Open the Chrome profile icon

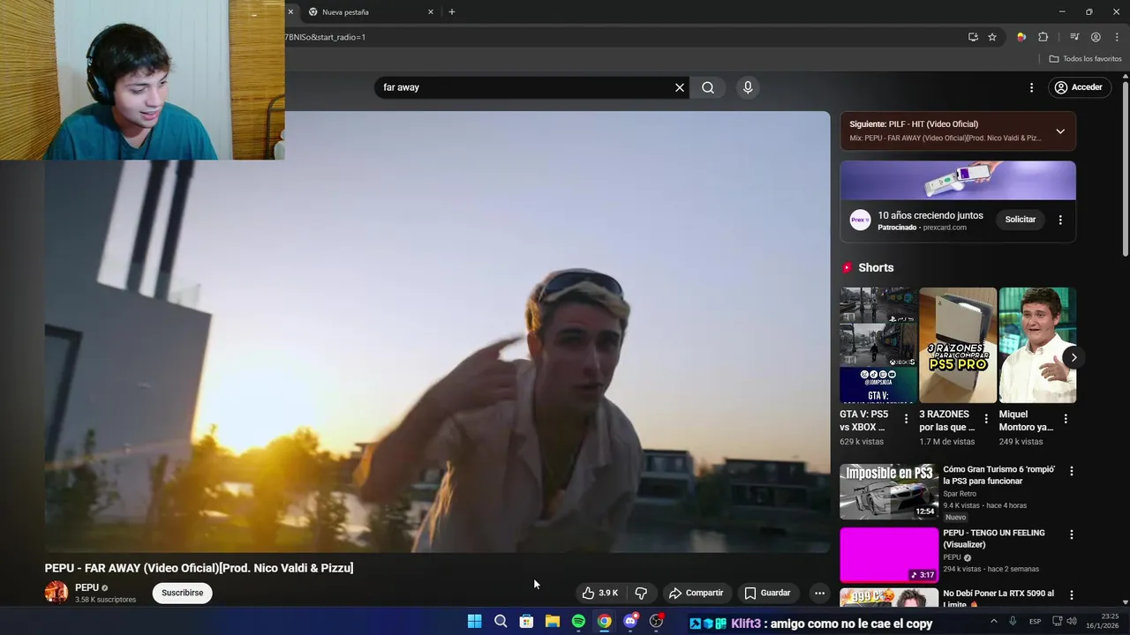click(1096, 37)
